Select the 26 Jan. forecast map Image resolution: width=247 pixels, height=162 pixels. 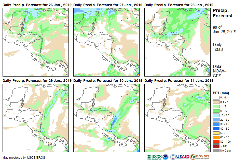click(35, 42)
